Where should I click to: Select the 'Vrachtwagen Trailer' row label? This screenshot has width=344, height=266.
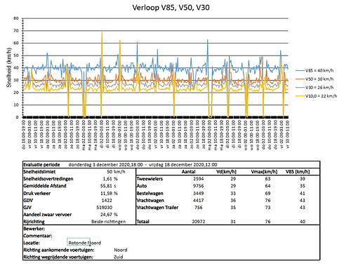pos(157,208)
